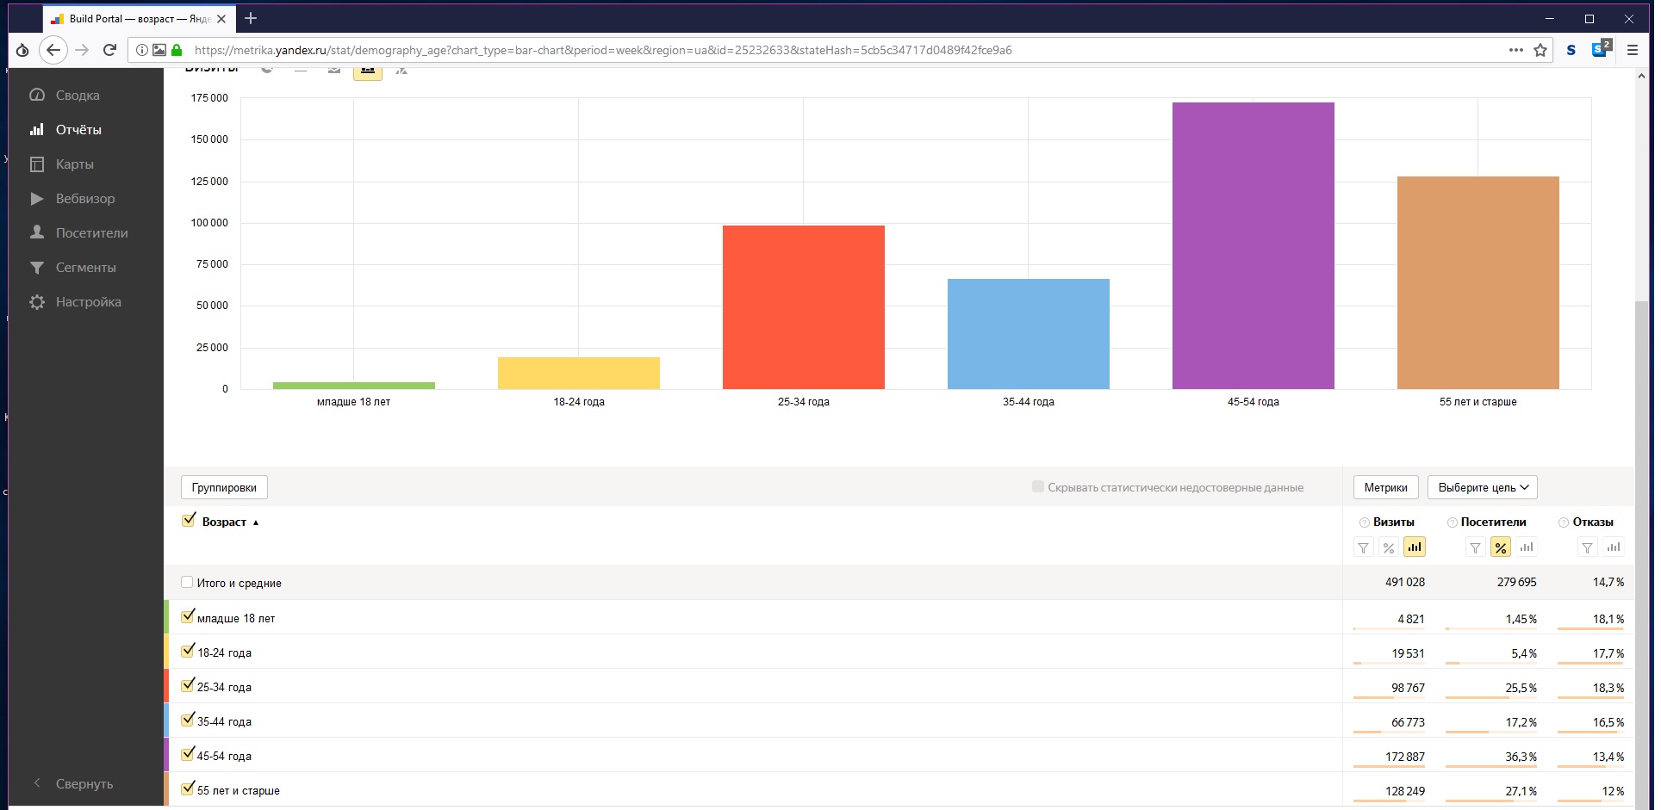This screenshot has height=810, width=1661.
Task: Sort table by Визиты column
Action: point(1393,522)
